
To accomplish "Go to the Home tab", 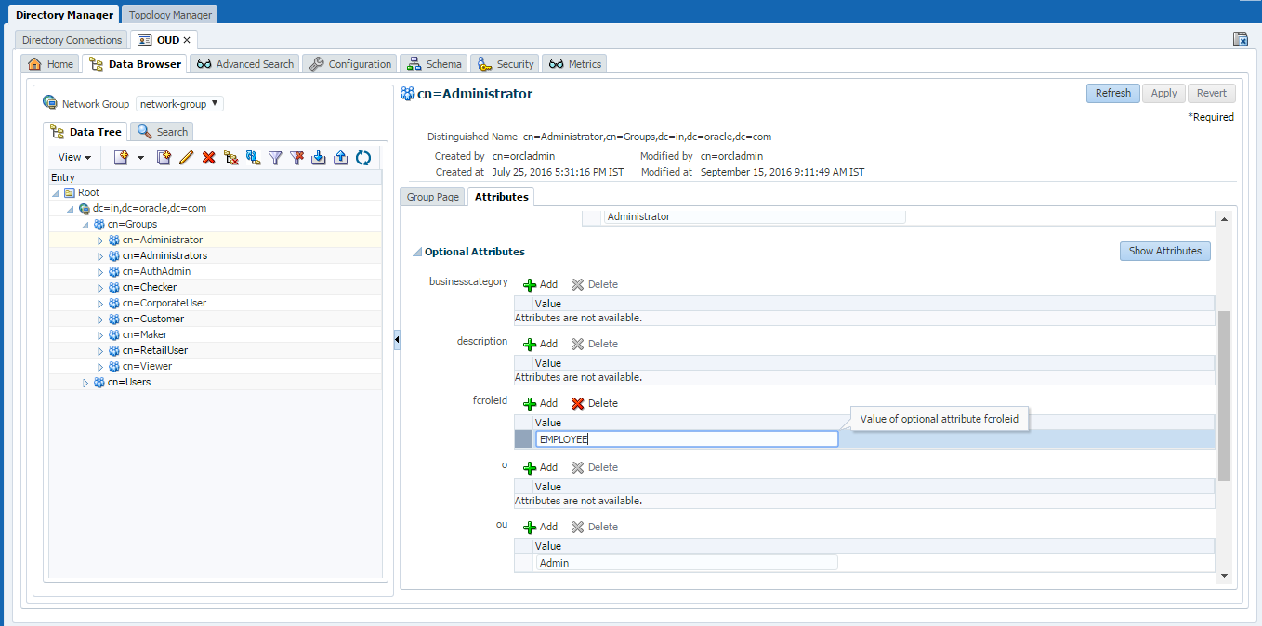I will (51, 64).
